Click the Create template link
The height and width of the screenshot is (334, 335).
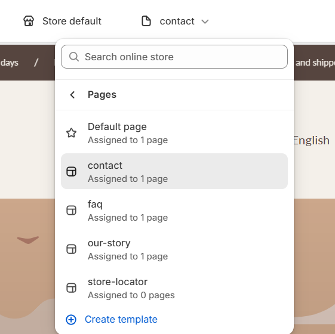[121, 320]
